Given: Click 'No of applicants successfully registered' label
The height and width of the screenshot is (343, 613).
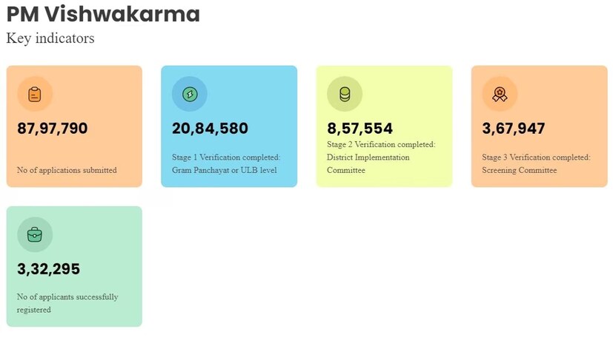Looking at the screenshot, I should (x=67, y=303).
